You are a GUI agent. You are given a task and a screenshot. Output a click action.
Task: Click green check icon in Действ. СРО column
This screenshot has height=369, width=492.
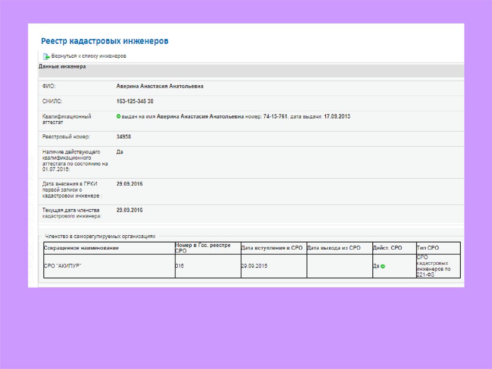383,266
